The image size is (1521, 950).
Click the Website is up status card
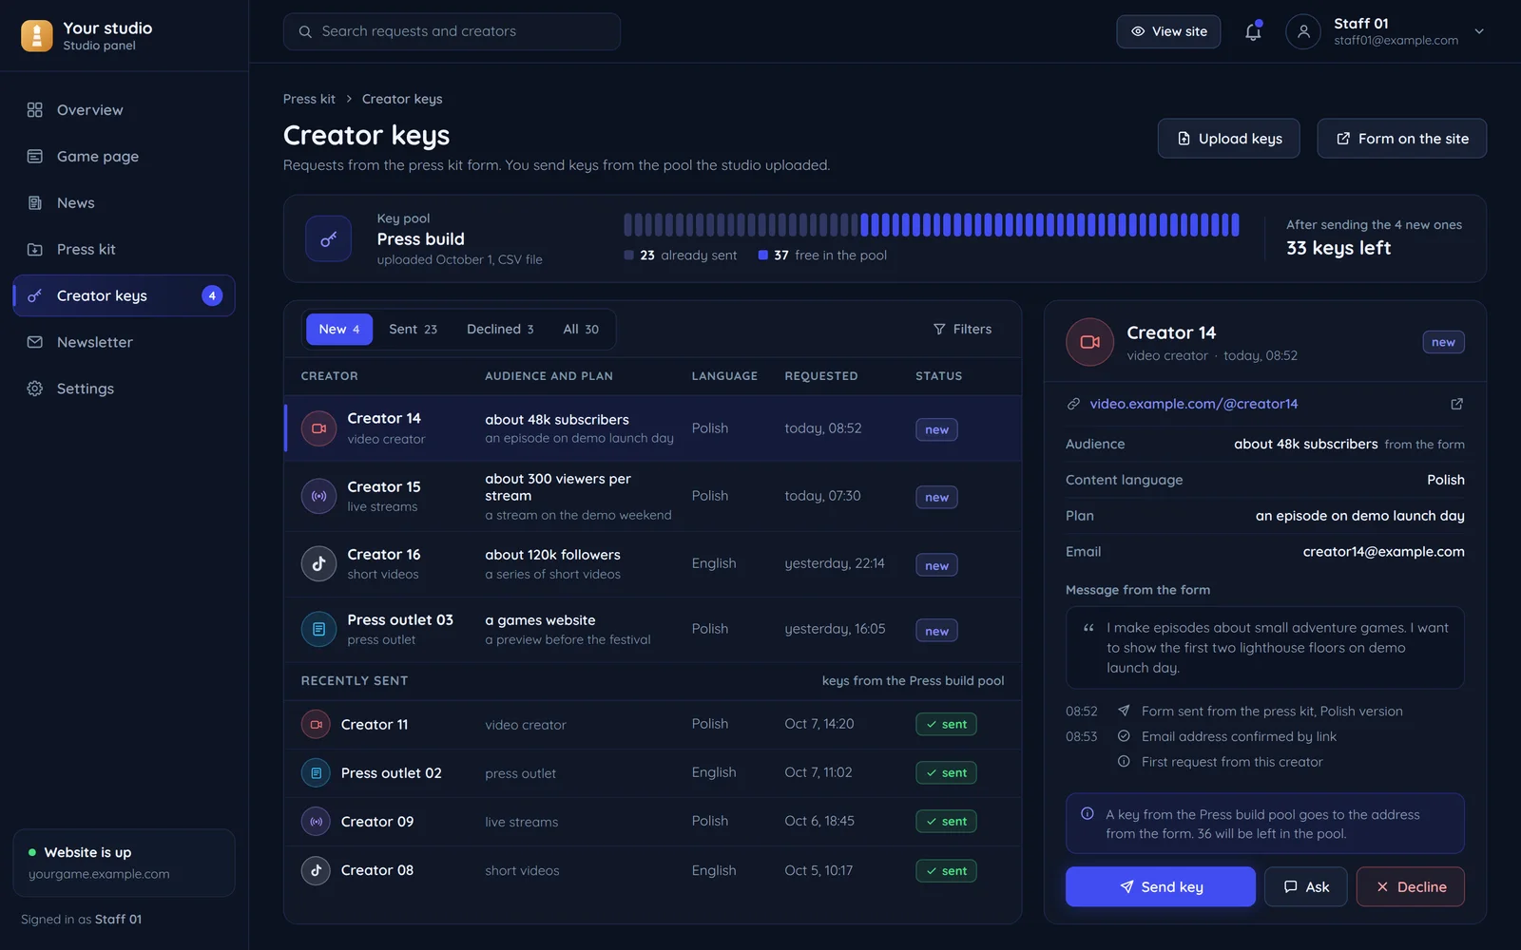[x=124, y=863]
